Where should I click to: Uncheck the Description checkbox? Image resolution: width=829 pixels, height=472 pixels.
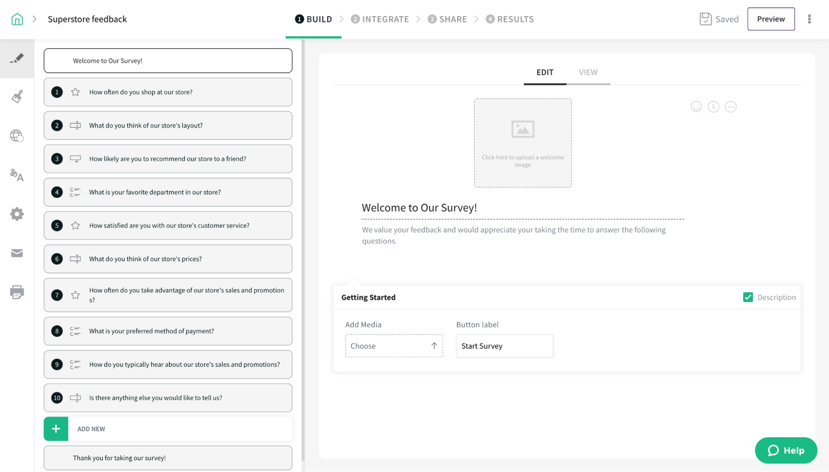(x=748, y=297)
